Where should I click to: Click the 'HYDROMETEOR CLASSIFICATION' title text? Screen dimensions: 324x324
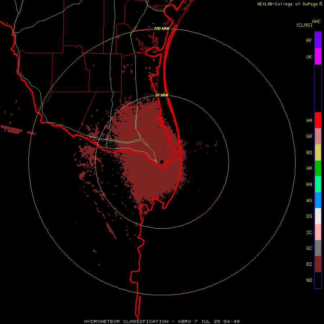(126, 321)
